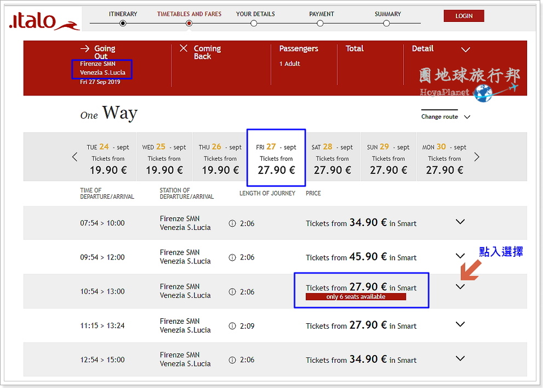The height and width of the screenshot is (388, 543).
Task: Click the 34.90 € price of the 12:54 train
Action: point(368,359)
